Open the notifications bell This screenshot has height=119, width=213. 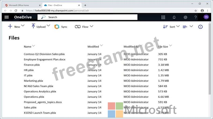click(x=174, y=17)
